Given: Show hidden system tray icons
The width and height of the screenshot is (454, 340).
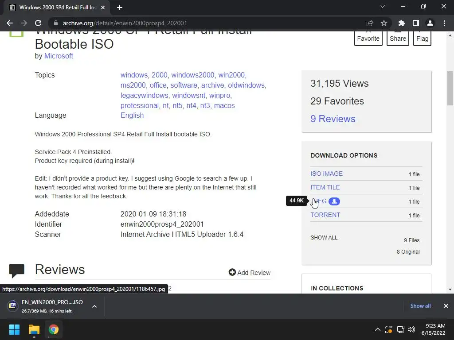Looking at the screenshot, I should [378, 329].
